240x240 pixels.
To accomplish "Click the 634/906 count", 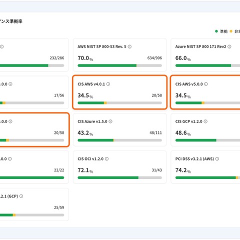I will tap(154, 58).
